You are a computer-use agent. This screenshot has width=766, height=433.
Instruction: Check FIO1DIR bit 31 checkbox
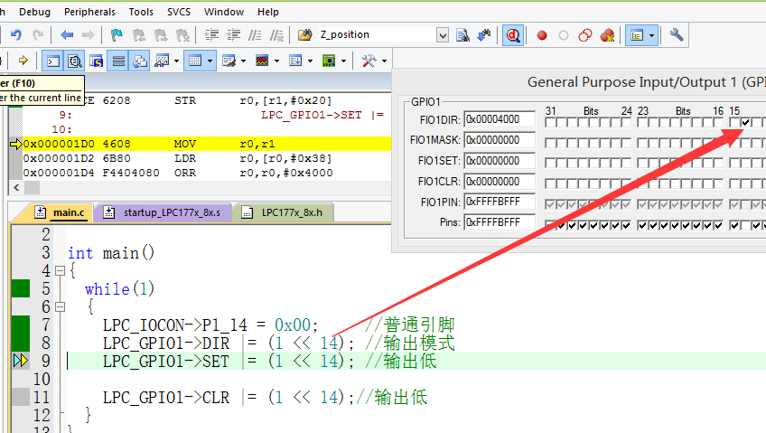pos(549,122)
